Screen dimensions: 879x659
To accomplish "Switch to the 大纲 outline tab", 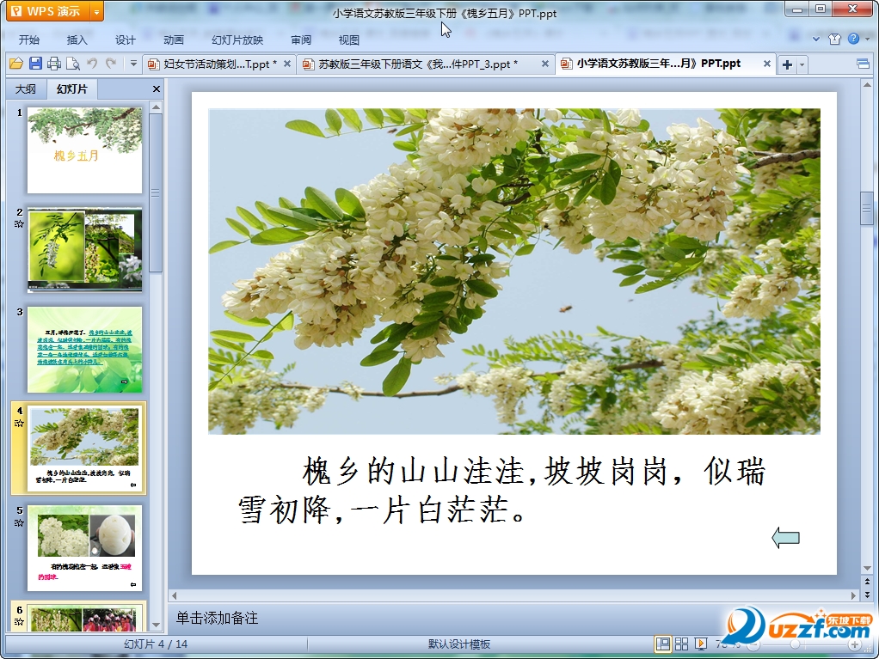I will 25,89.
